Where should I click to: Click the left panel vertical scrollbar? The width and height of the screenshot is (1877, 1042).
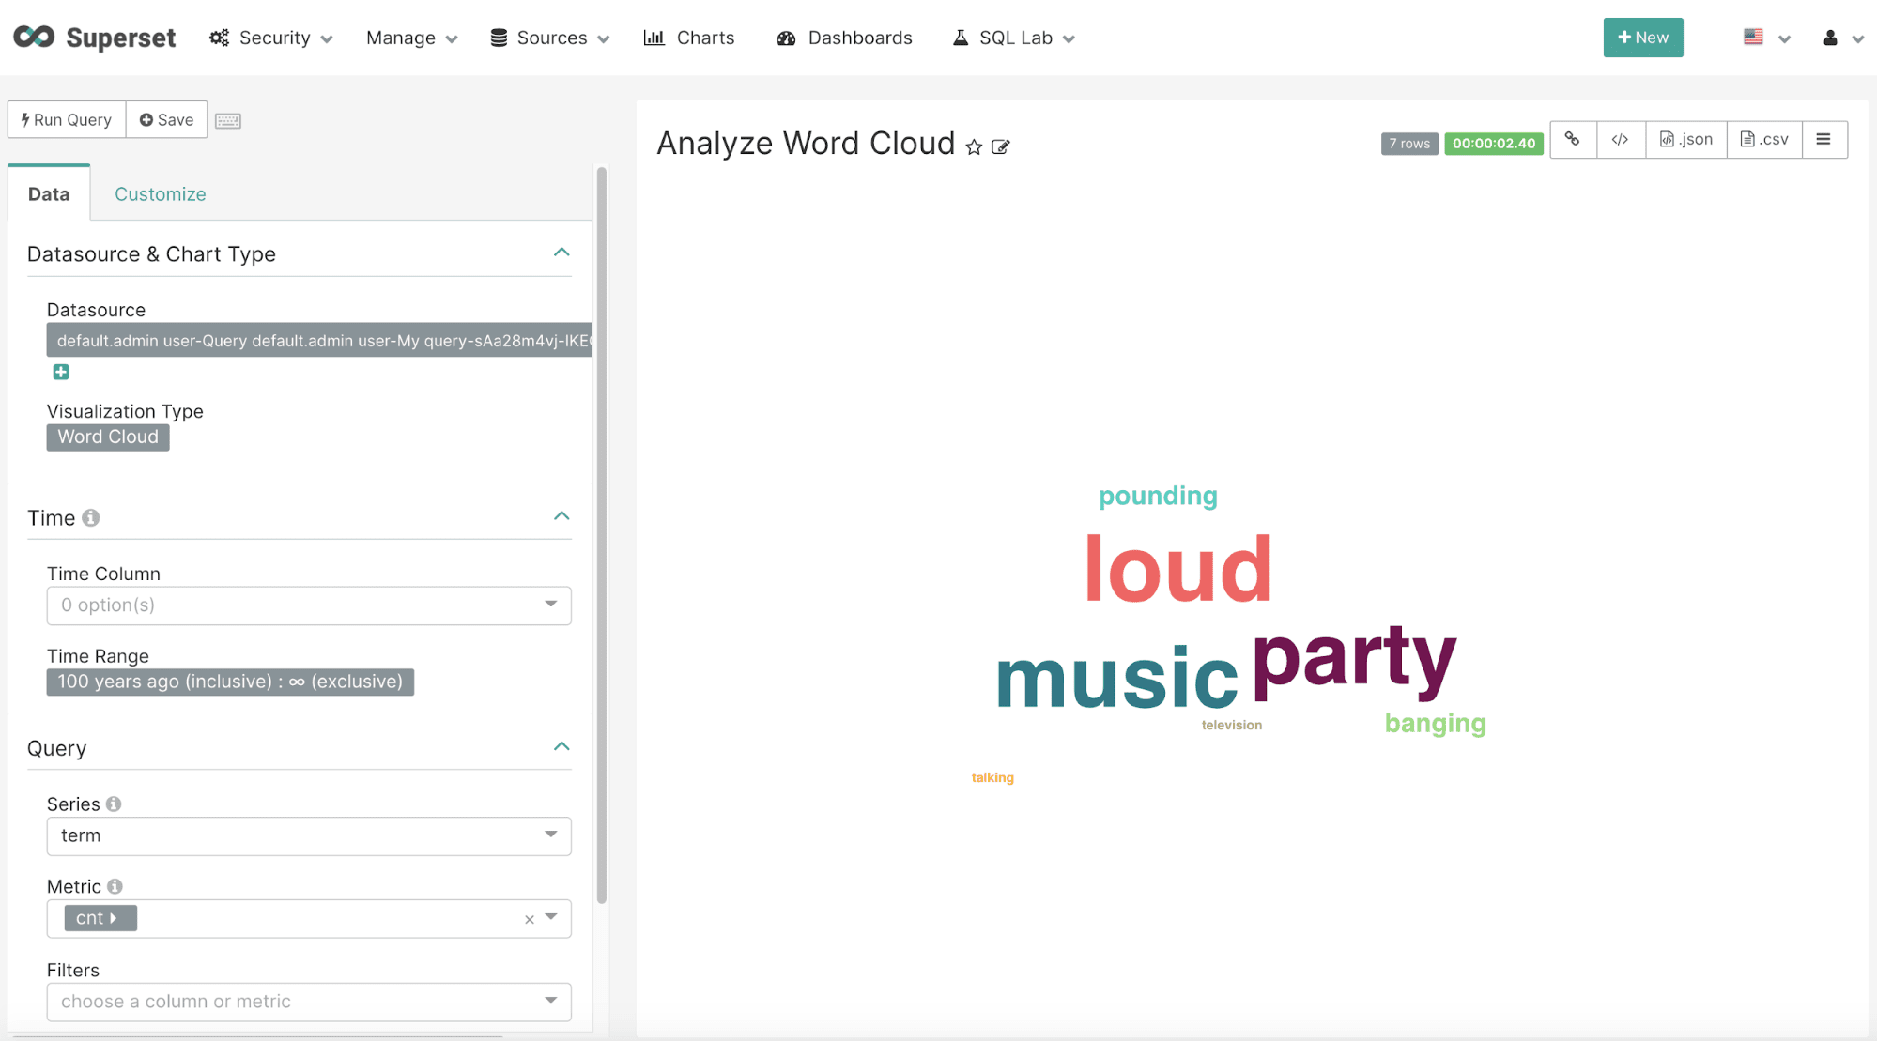(x=602, y=535)
